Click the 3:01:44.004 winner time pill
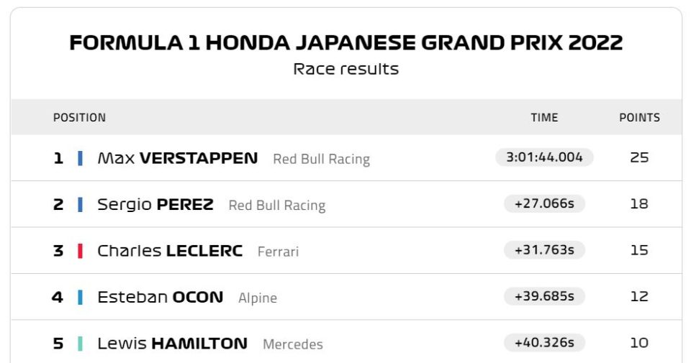 coord(544,157)
